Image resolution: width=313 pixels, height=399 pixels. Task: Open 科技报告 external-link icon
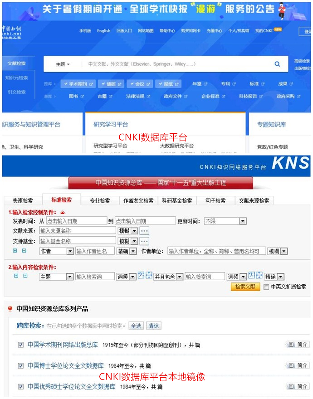pyautogui.click(x=261, y=97)
